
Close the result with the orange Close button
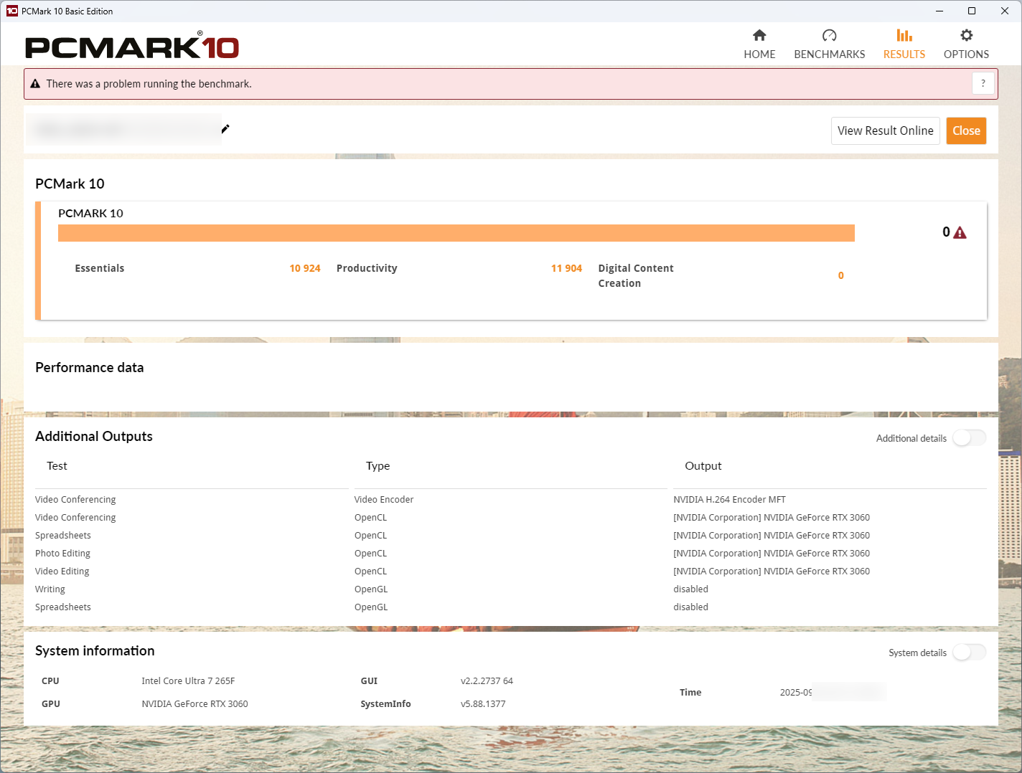[x=966, y=131]
